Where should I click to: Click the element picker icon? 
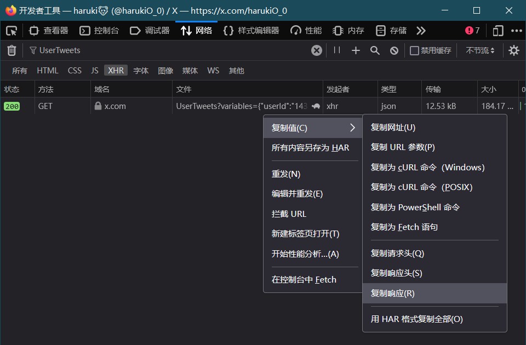click(12, 31)
